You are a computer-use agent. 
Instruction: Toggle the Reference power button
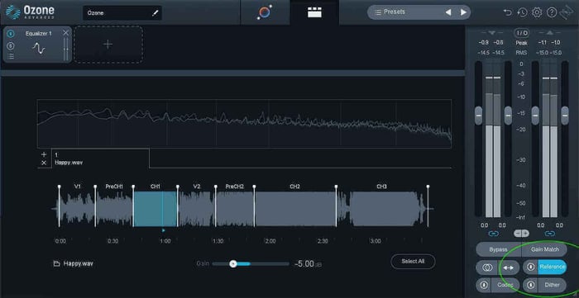(x=531, y=267)
